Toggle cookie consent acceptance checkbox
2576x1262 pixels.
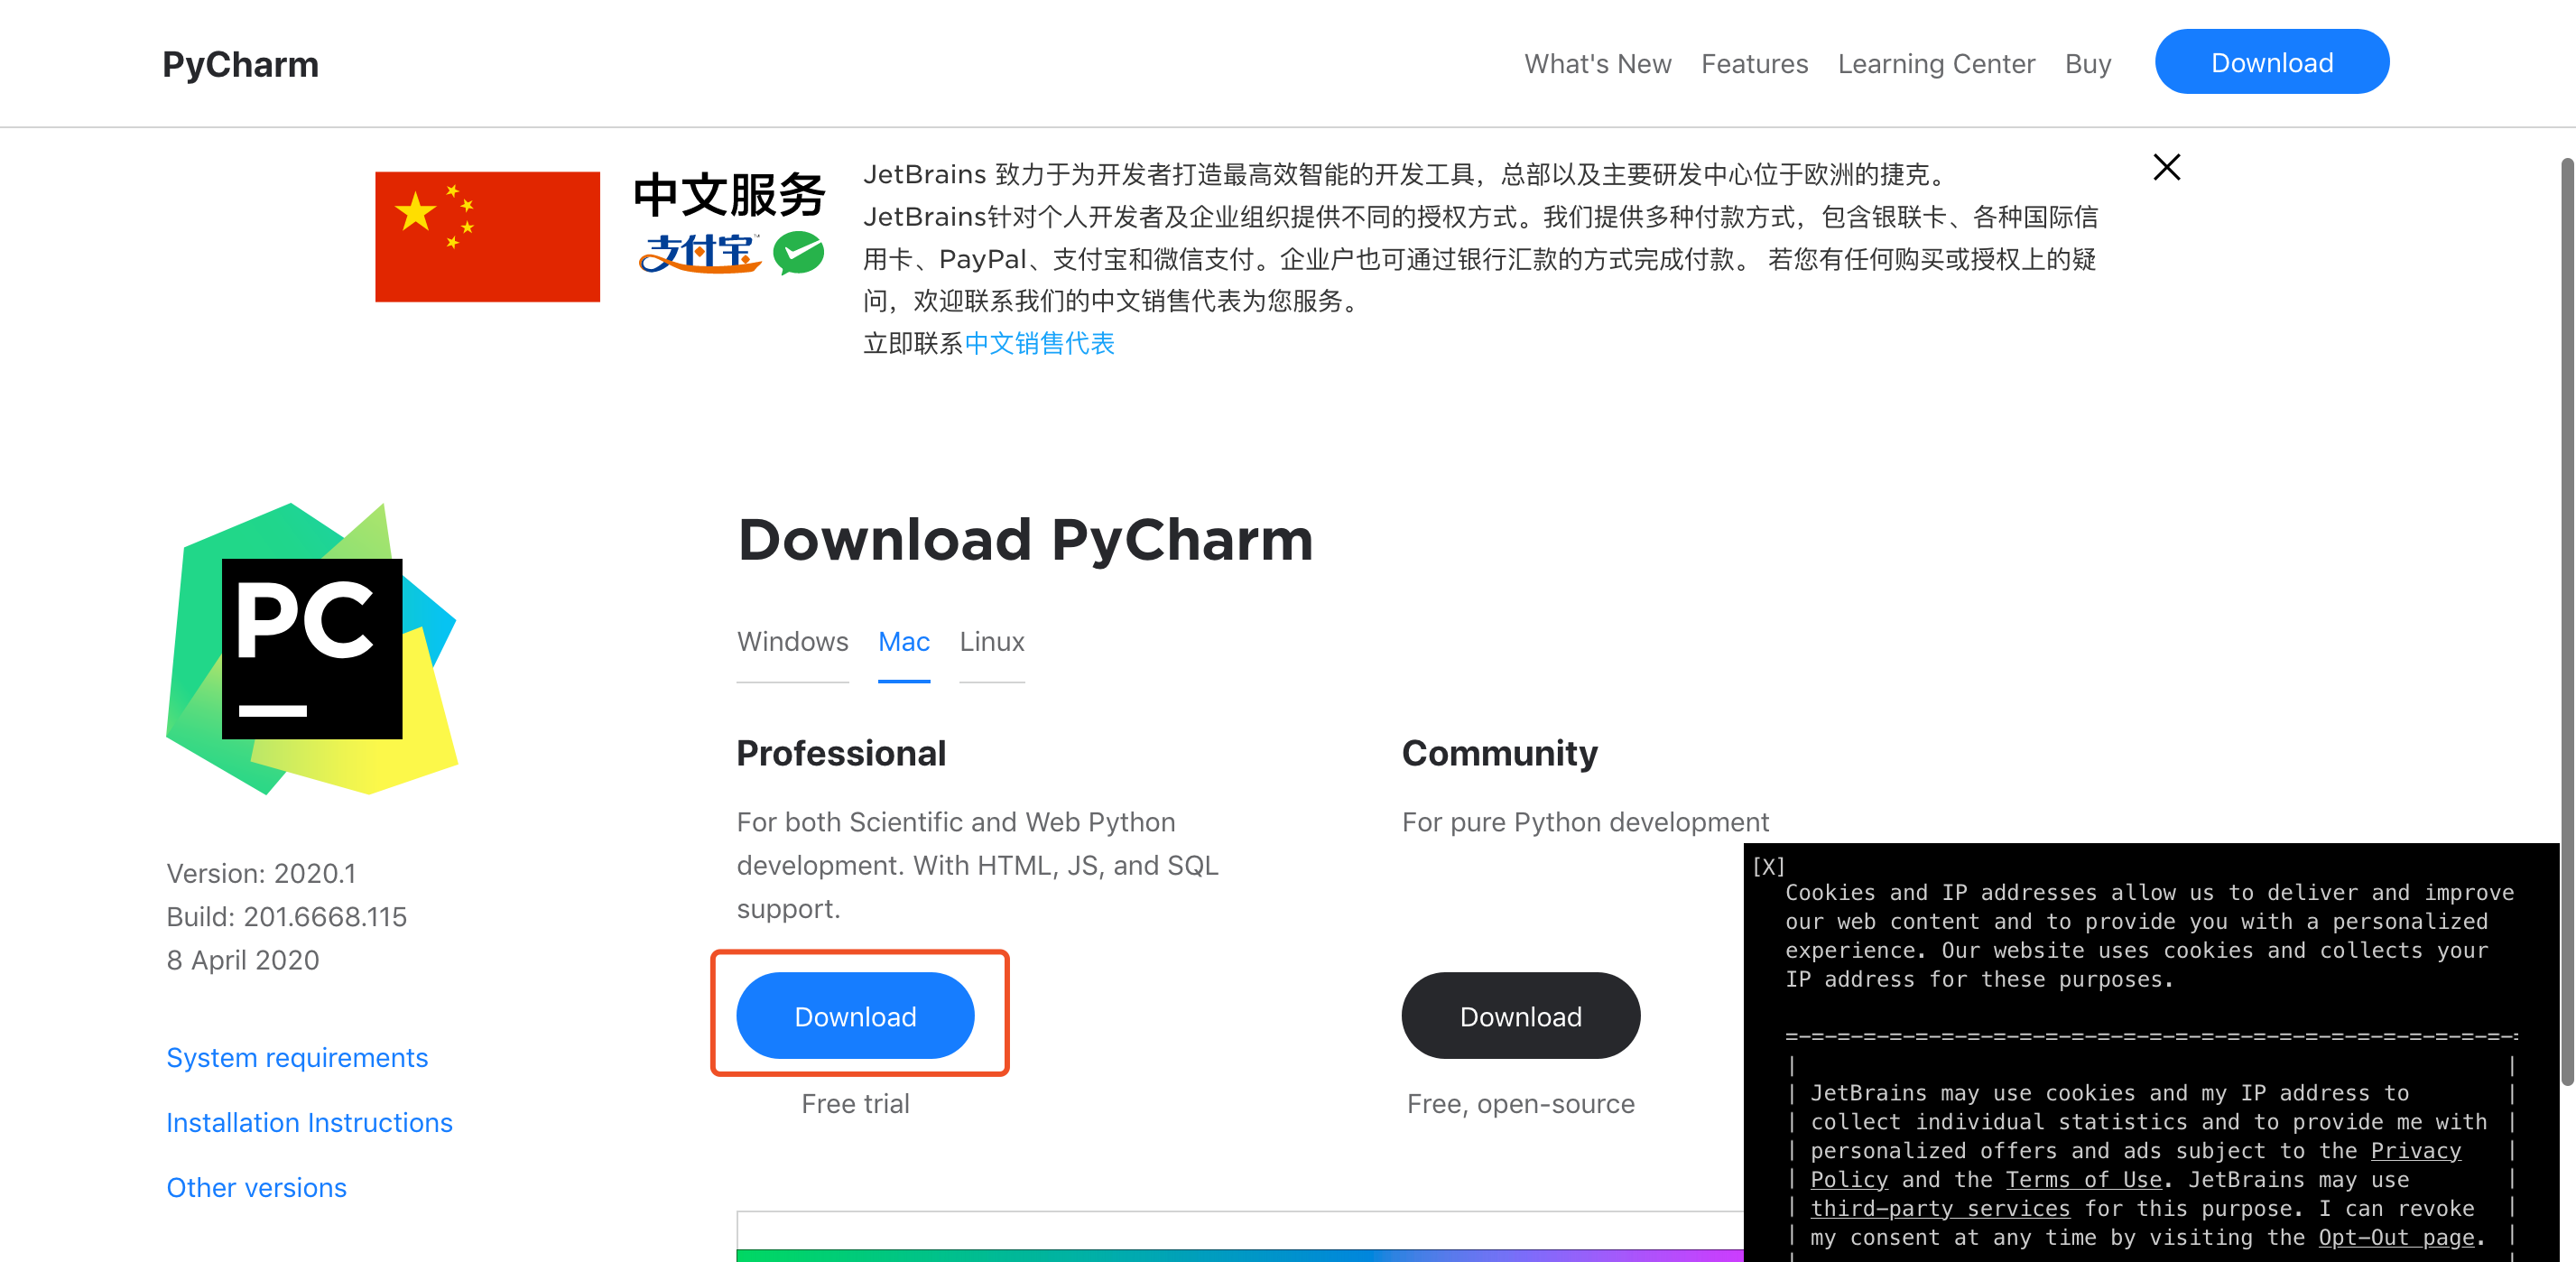[x=1767, y=866]
